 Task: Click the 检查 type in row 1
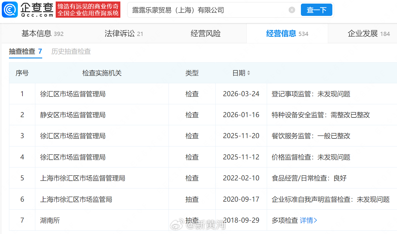pyautogui.click(x=192, y=94)
